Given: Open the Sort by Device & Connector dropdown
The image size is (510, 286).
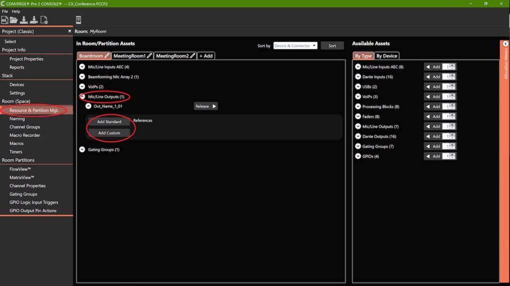Looking at the screenshot, I should [x=295, y=46].
